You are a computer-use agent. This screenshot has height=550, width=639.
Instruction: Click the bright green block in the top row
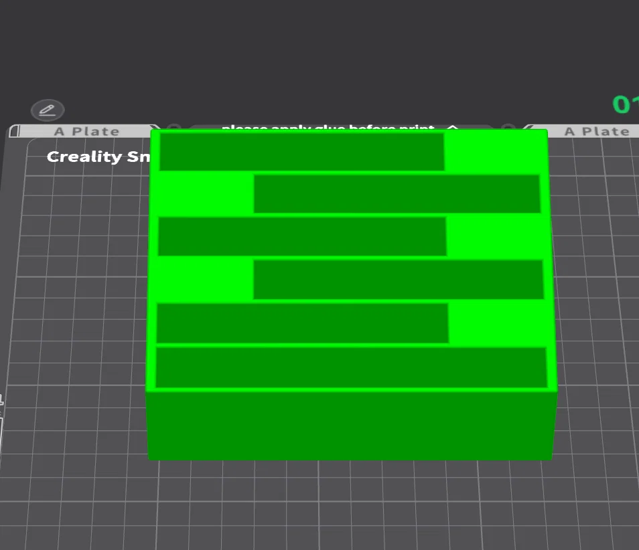pyautogui.click(x=495, y=152)
